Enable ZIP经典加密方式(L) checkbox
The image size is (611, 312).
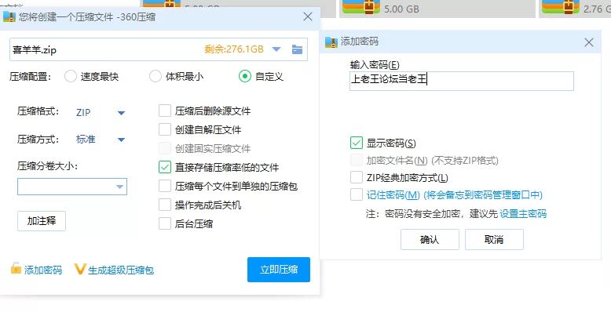(x=357, y=177)
